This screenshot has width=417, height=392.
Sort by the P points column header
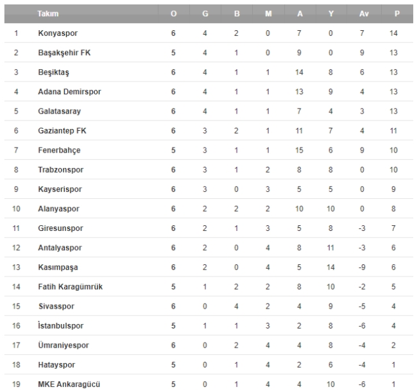pos(393,13)
